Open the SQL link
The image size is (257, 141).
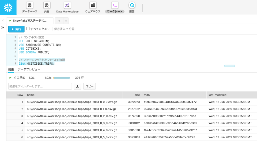point(32,78)
